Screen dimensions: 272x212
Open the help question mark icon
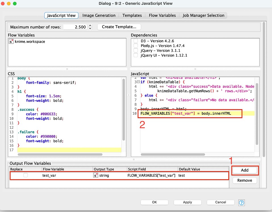(x=241, y=202)
